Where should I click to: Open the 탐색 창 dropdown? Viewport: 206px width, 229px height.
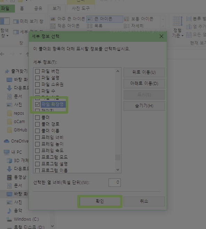(5, 28)
